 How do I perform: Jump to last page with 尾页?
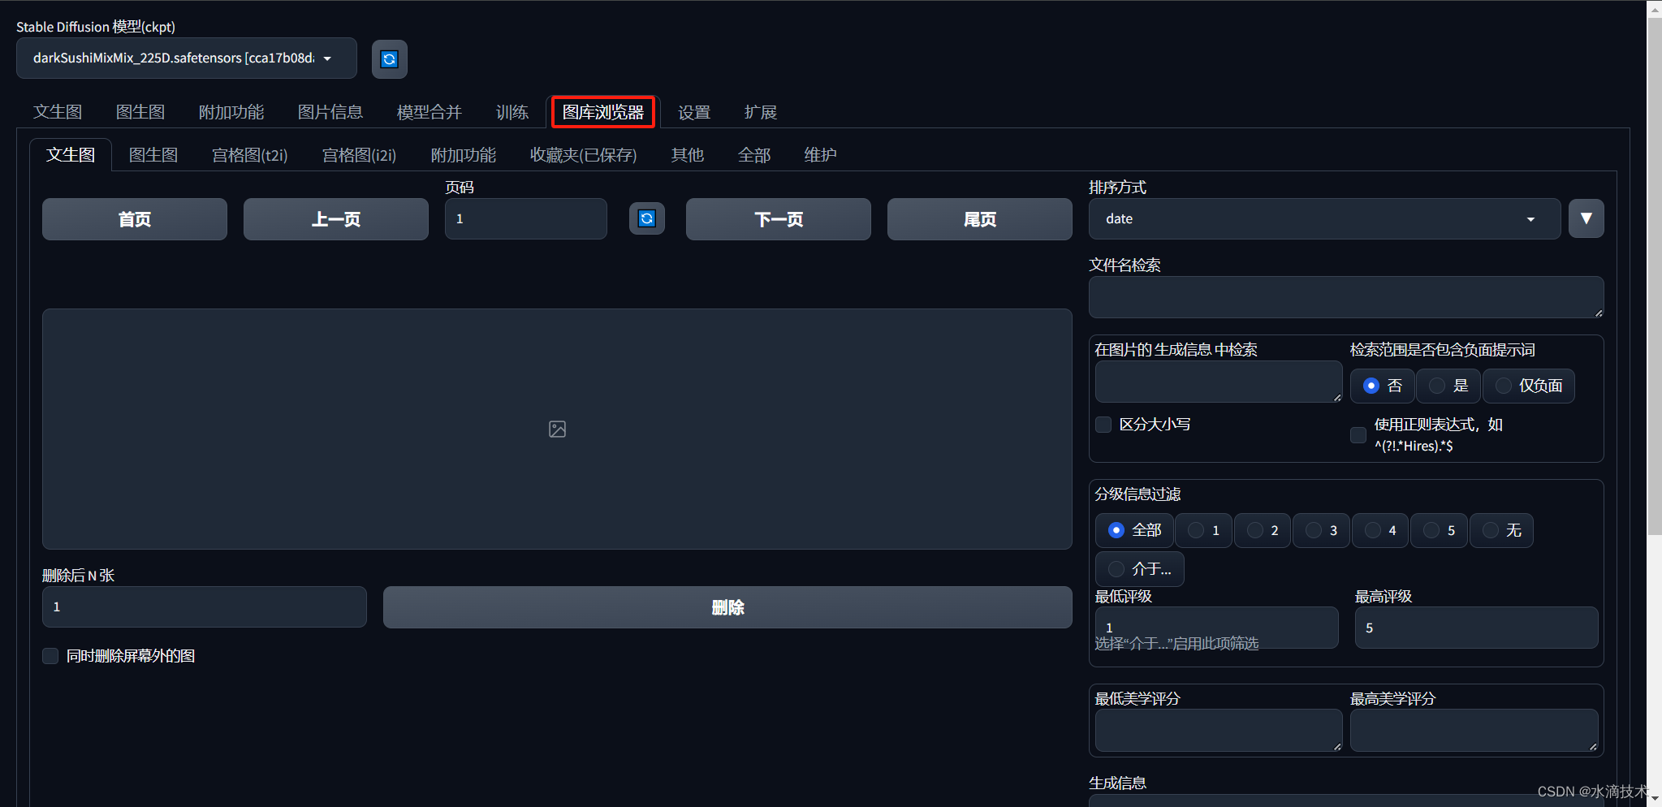[980, 219]
